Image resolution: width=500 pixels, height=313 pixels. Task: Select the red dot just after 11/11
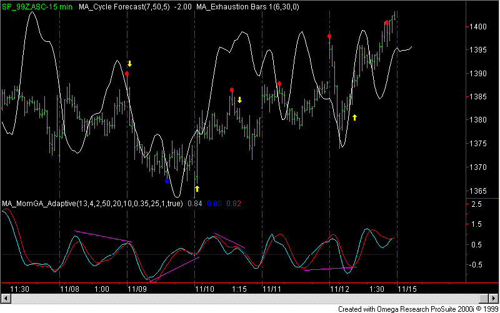(x=279, y=84)
